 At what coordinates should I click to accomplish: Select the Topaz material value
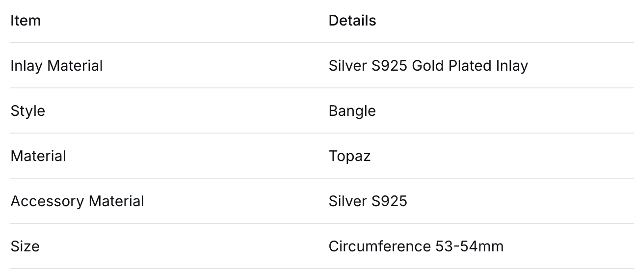(x=349, y=156)
